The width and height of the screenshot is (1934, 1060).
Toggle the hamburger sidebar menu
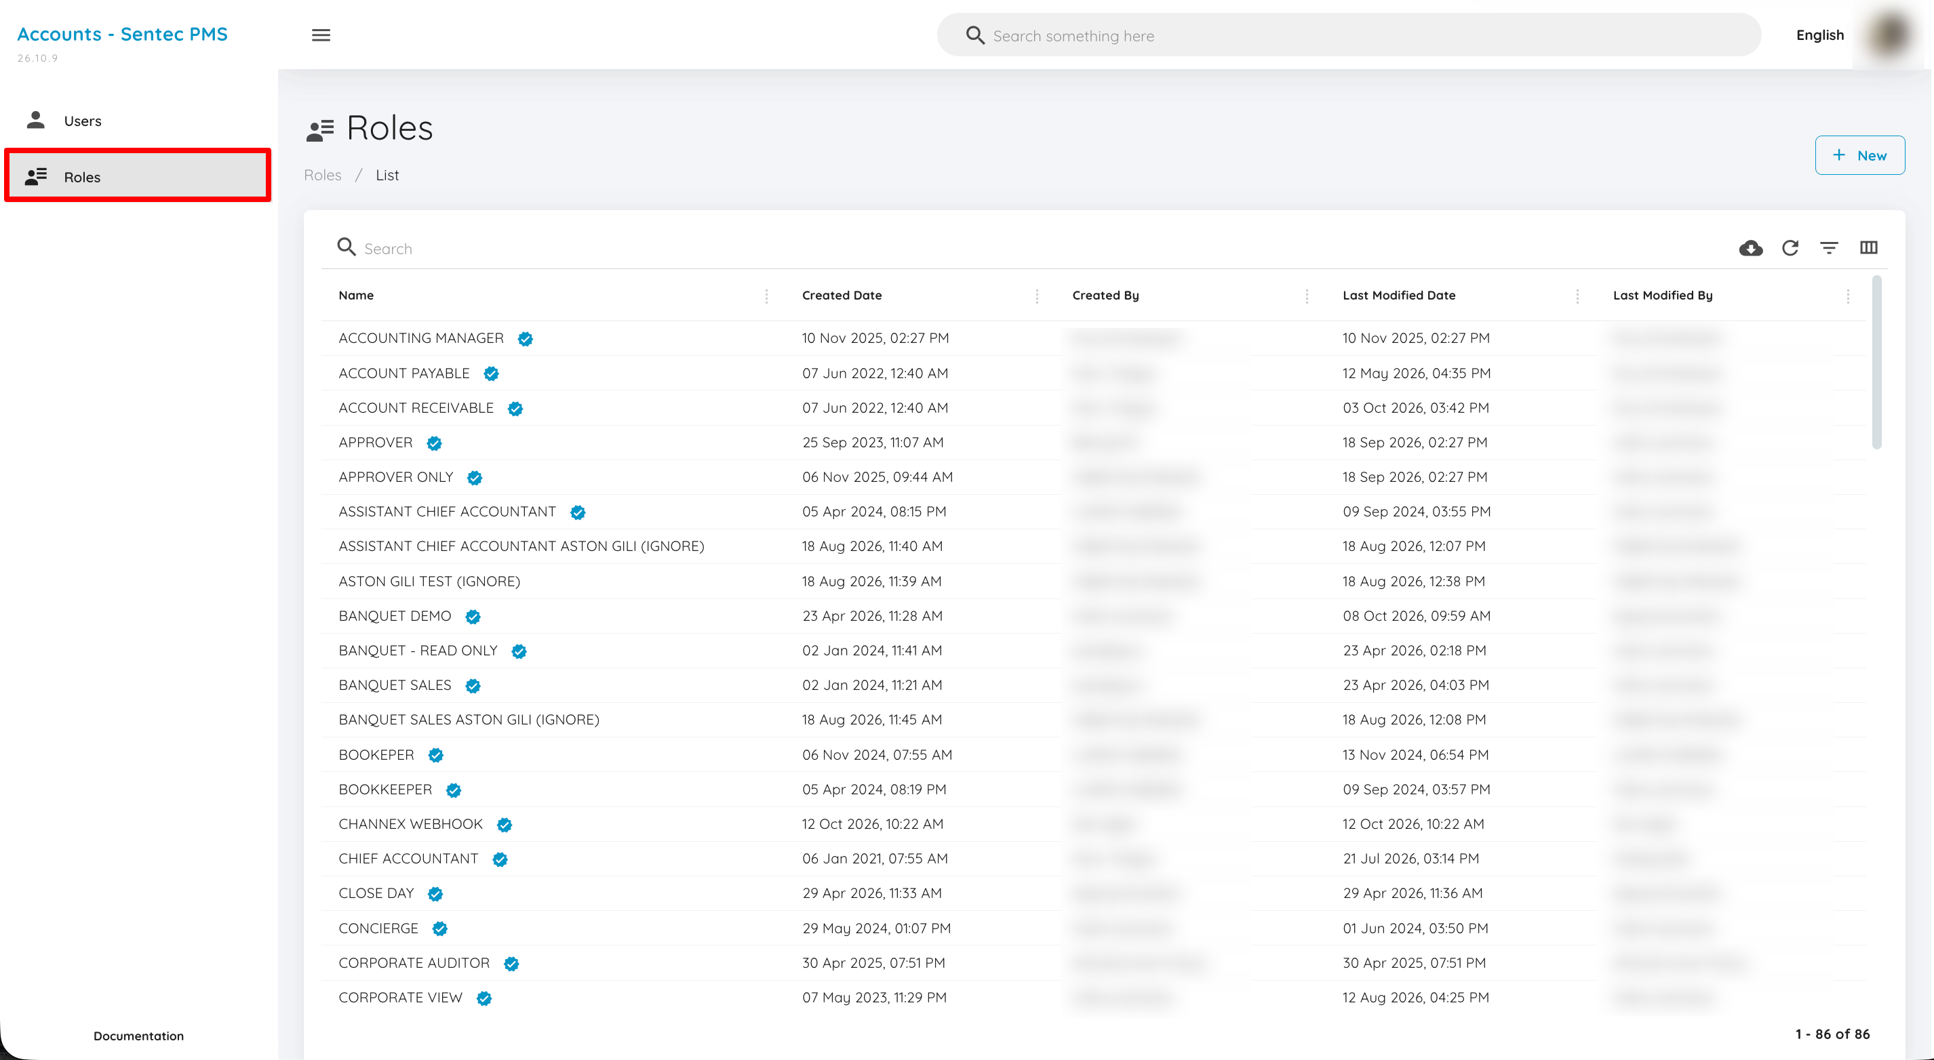click(x=321, y=35)
